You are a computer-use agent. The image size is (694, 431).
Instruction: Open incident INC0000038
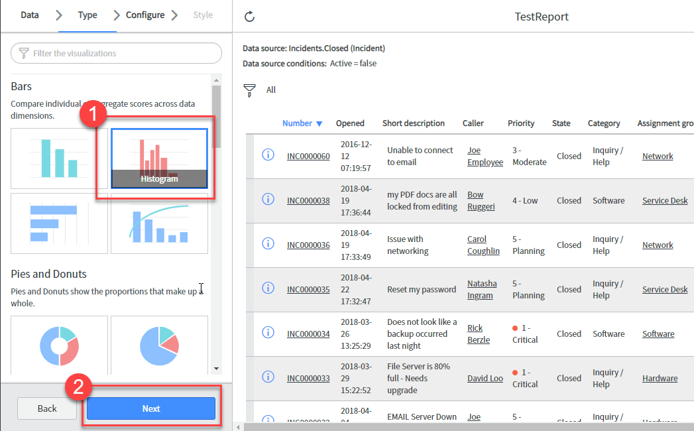308,201
